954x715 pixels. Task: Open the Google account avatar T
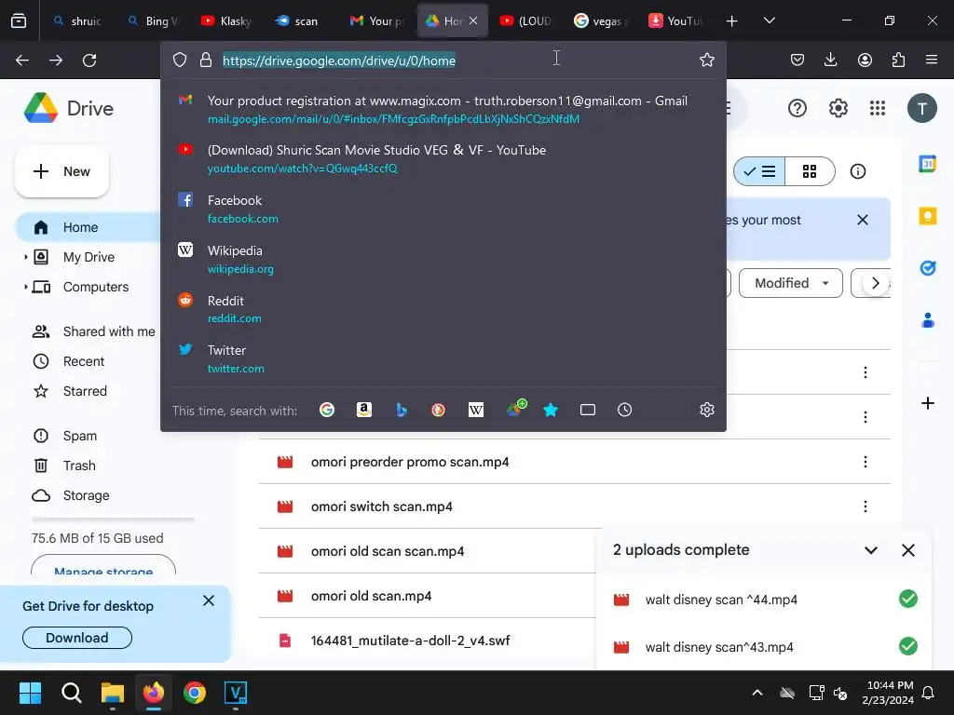[921, 108]
